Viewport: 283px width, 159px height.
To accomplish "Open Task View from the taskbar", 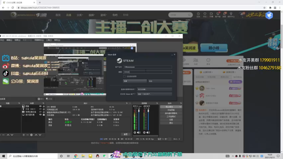I will [68, 156].
